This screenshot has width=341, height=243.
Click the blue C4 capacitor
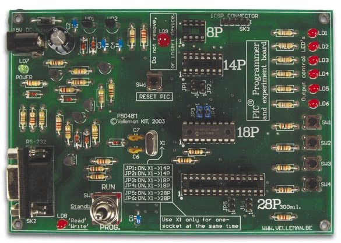point(119,44)
